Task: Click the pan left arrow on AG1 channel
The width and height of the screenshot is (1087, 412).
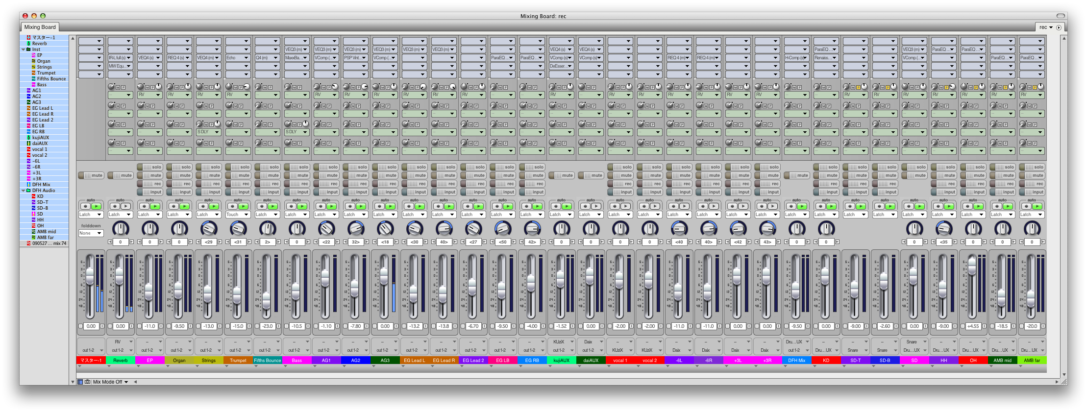Action: pyautogui.click(x=316, y=242)
